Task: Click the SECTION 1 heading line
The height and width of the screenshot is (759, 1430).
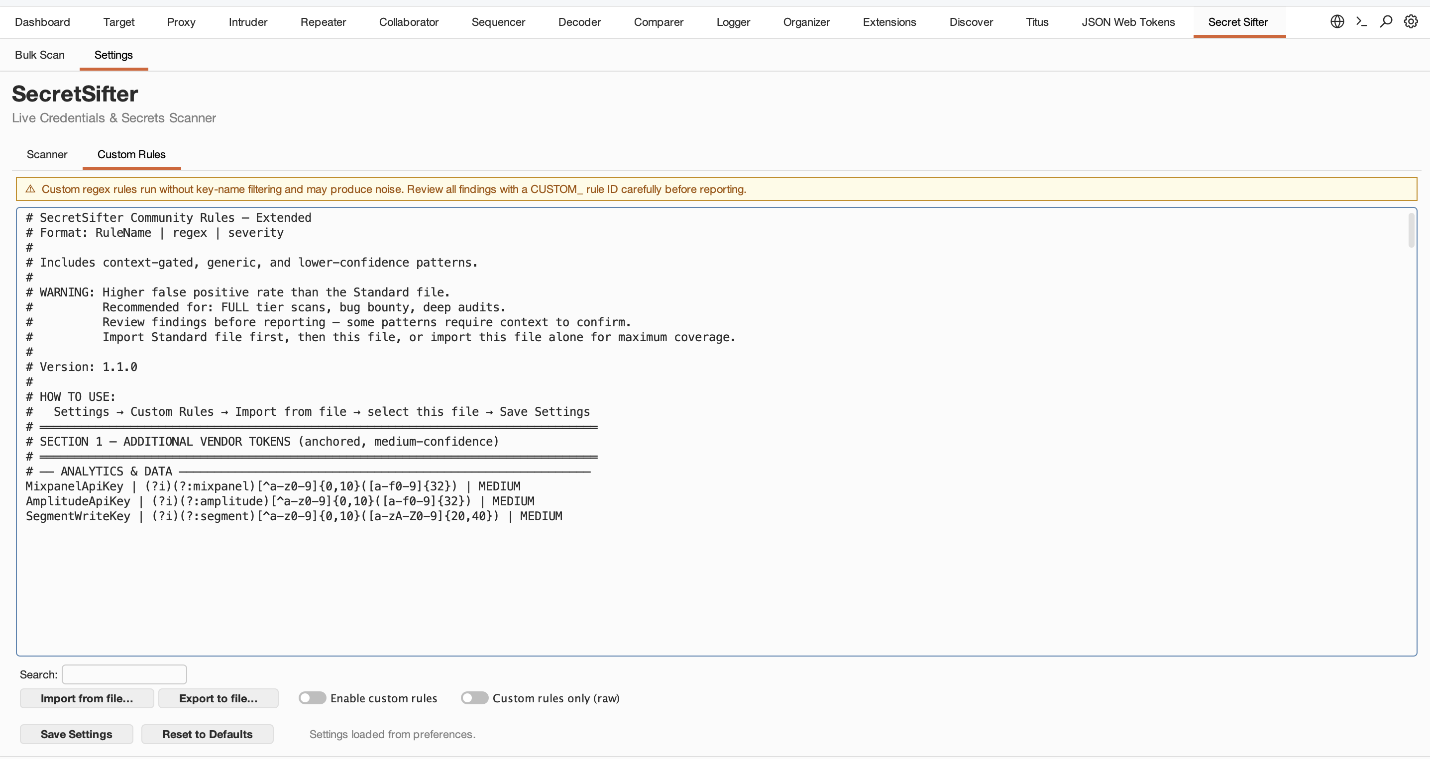Action: click(263, 442)
